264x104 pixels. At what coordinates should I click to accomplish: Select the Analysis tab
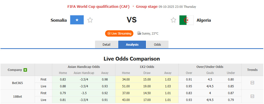[x=132, y=44]
